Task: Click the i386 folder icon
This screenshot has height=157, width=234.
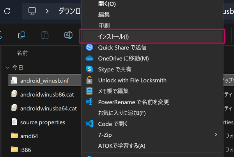Action: click(14, 149)
